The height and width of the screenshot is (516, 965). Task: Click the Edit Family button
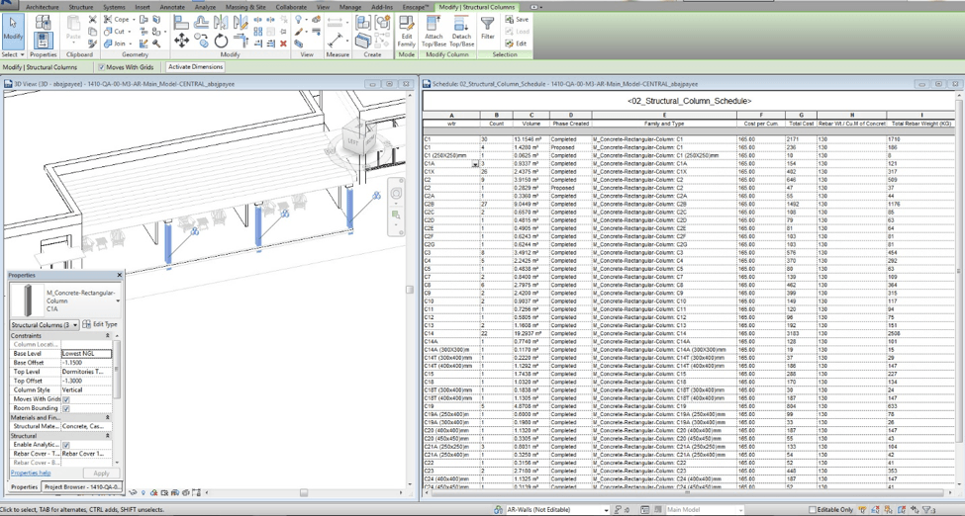point(406,32)
